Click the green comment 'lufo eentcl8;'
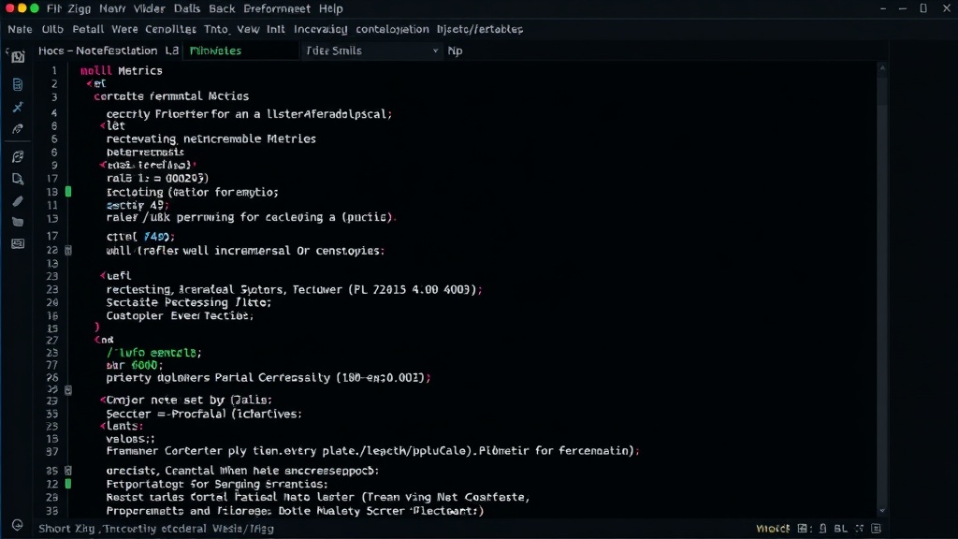Screen dimensions: 958x539 click(154, 353)
